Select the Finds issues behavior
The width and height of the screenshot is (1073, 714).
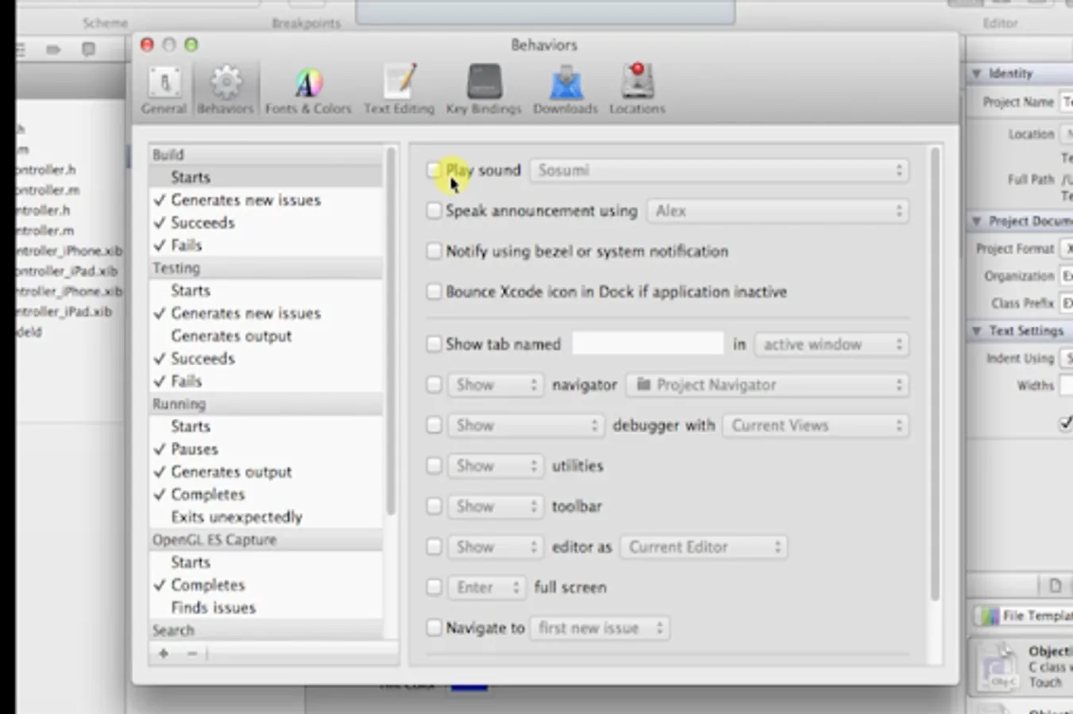266,607
